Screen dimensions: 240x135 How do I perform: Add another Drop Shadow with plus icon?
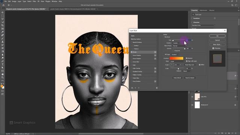pyautogui.click(x=155, y=81)
